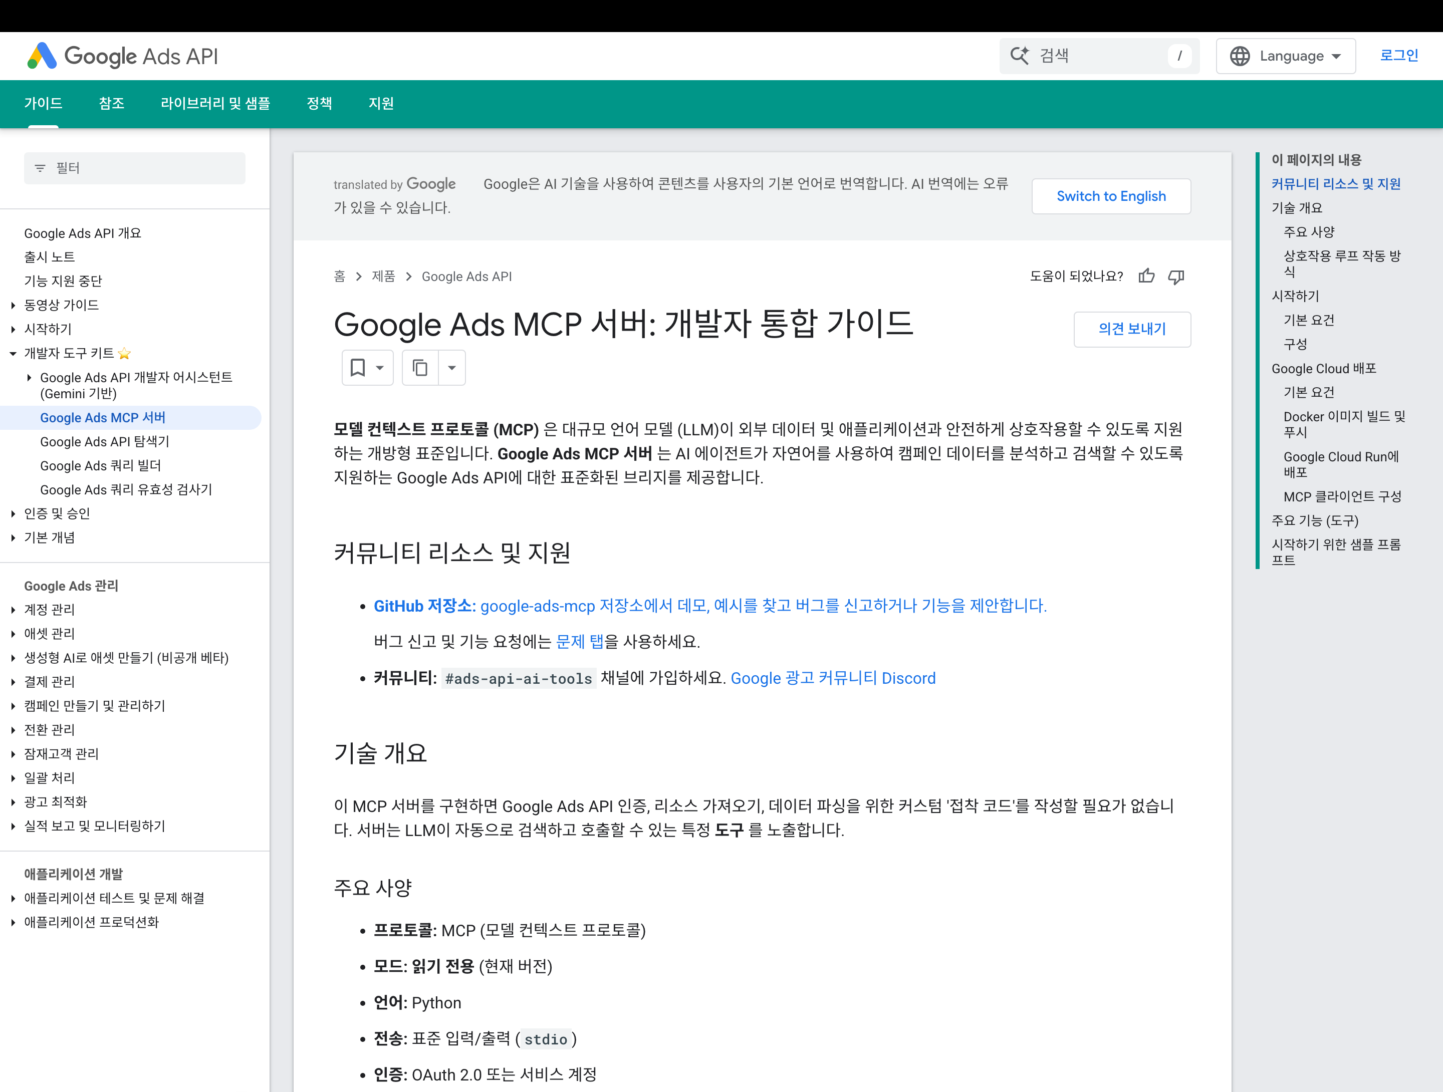This screenshot has height=1092, width=1443.
Task: Jump to 커뮤니티 리소스 및 지원 in contents
Action: coord(1336,184)
